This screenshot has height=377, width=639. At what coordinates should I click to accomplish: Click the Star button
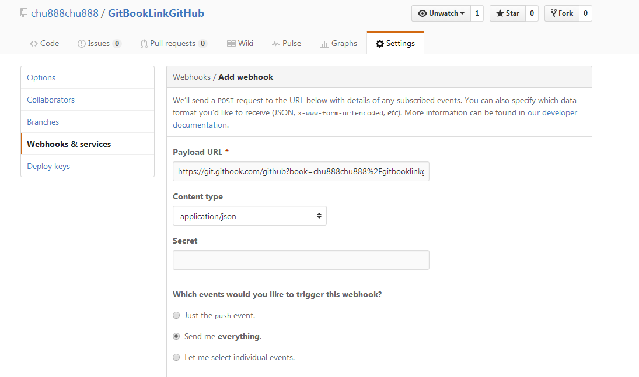coord(507,13)
